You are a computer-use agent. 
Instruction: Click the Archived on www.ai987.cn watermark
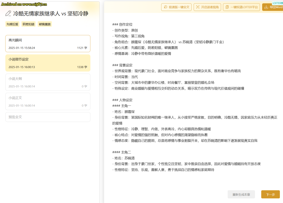[24, 4]
